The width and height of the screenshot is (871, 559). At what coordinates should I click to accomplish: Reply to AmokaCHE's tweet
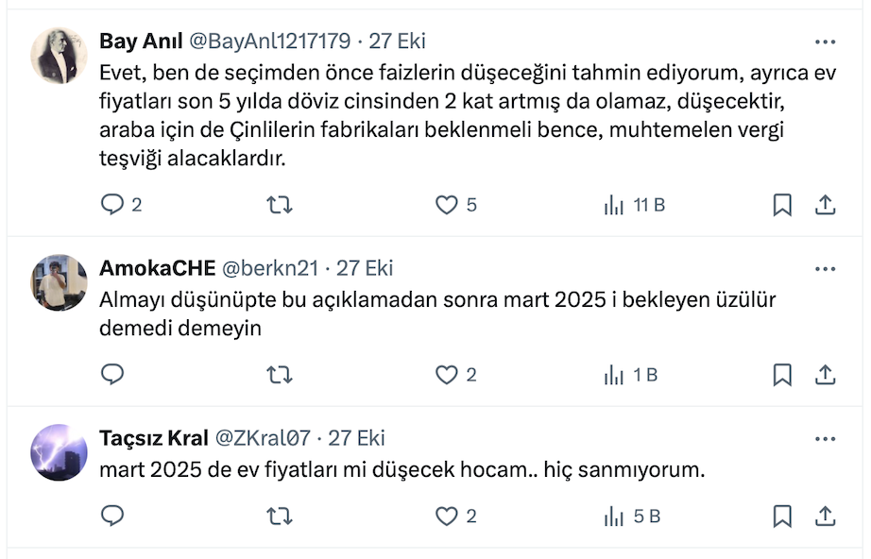[x=113, y=375]
